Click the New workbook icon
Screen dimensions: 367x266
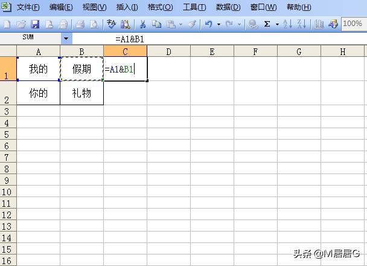tap(7, 24)
